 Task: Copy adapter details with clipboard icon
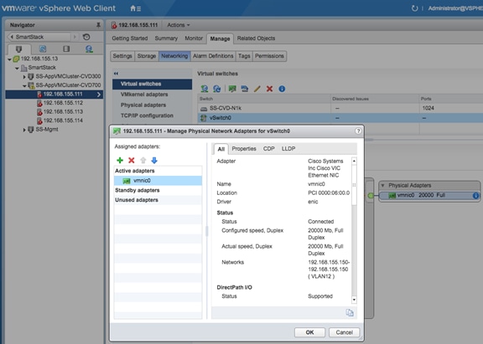point(350,313)
